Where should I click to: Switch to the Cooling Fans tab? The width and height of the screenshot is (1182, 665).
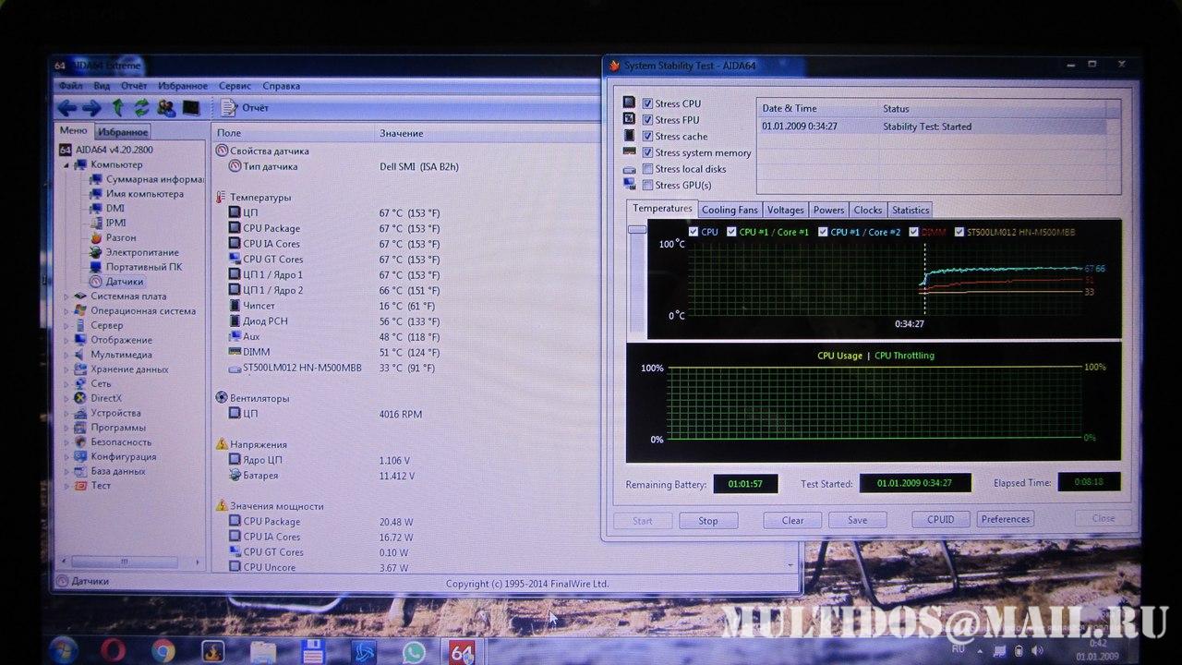[730, 211]
